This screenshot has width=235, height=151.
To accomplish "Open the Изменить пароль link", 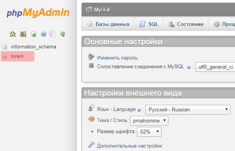I will (117, 58).
